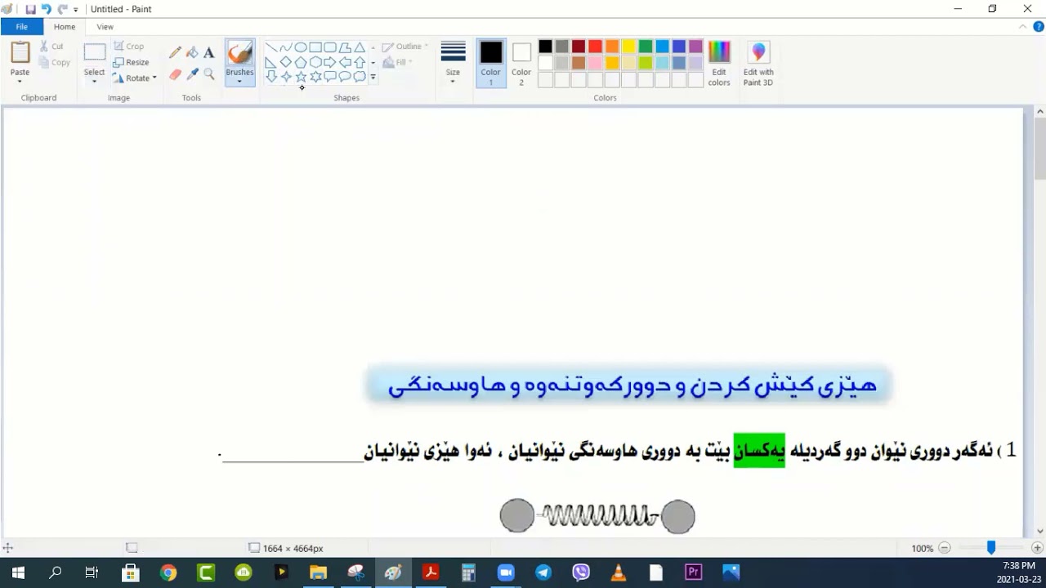The image size is (1046, 588).
Task: Choose the Pentagon shape
Action: pos(301,62)
